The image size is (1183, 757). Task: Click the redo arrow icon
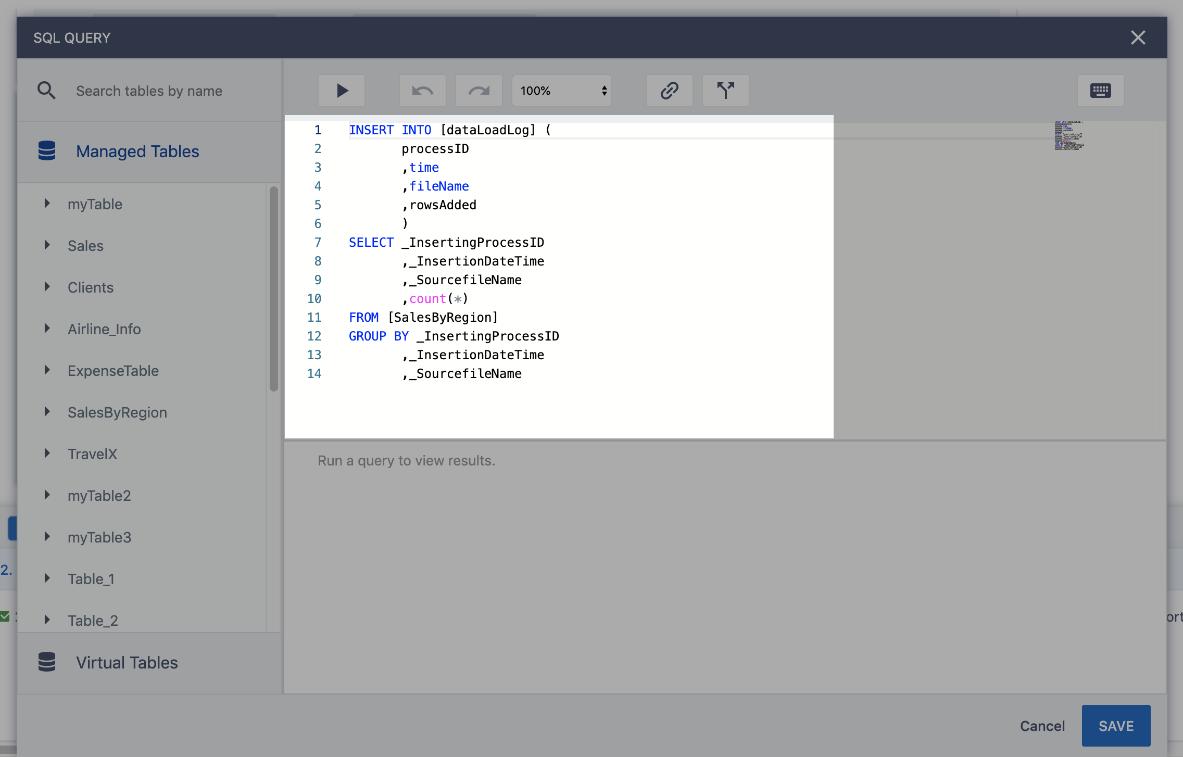click(x=479, y=91)
